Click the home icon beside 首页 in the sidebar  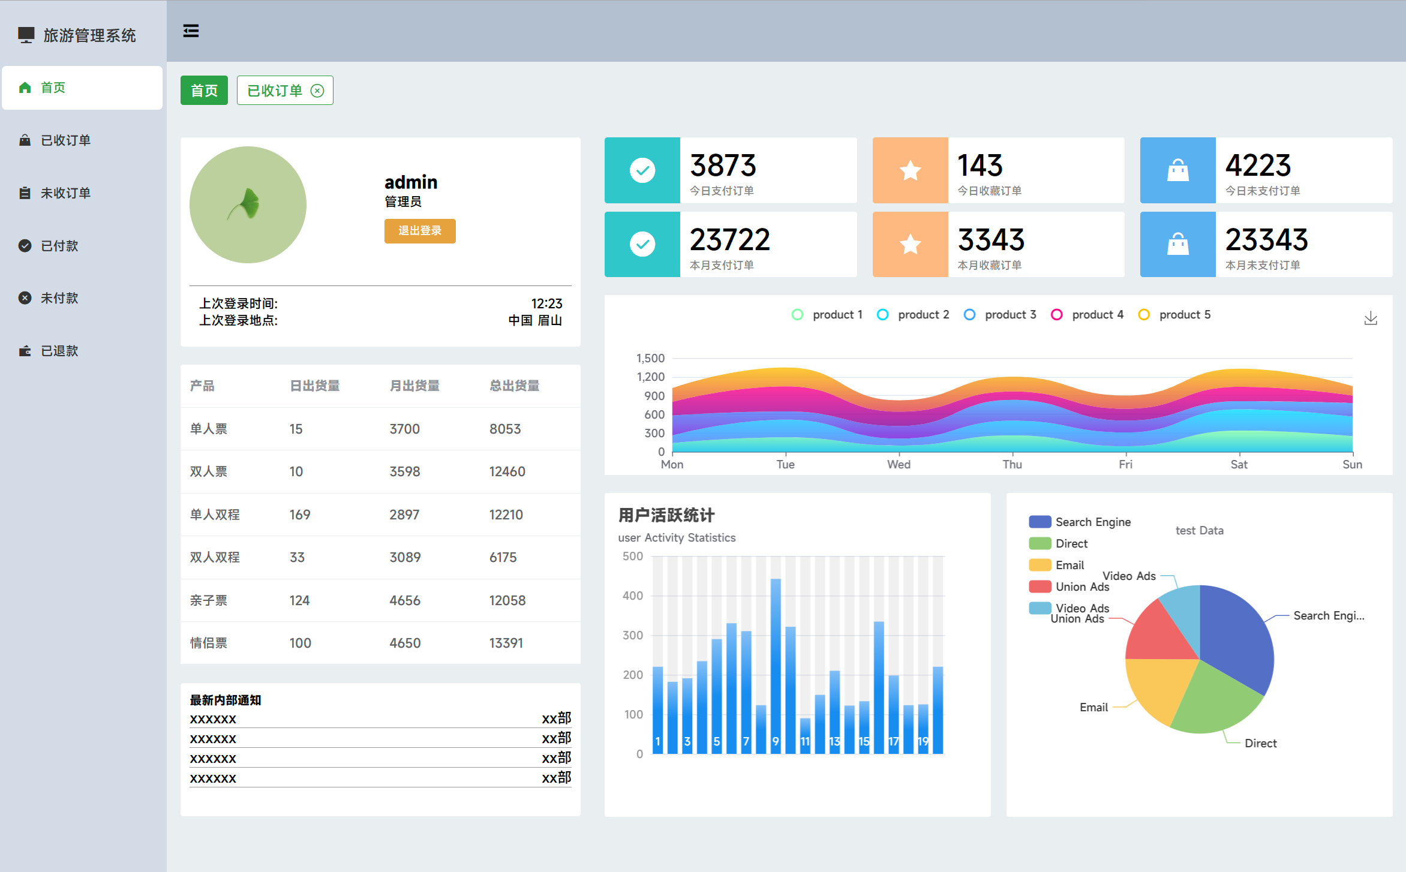click(25, 88)
